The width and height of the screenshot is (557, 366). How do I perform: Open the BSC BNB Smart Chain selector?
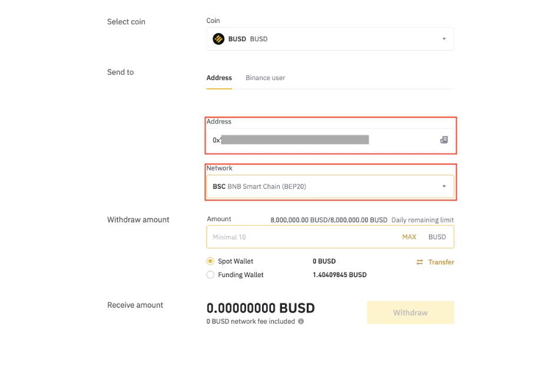tap(330, 187)
